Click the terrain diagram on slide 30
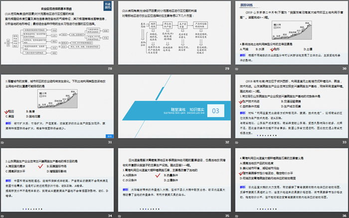Viewport: 349px width, 218px height. click(x=292, y=30)
